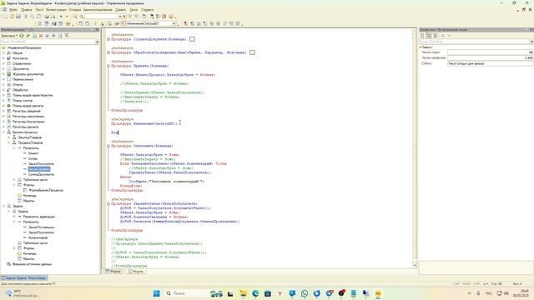Open Microsoft Edge from the taskbar
The width and height of the screenshot is (534, 300).
click(x=255, y=293)
